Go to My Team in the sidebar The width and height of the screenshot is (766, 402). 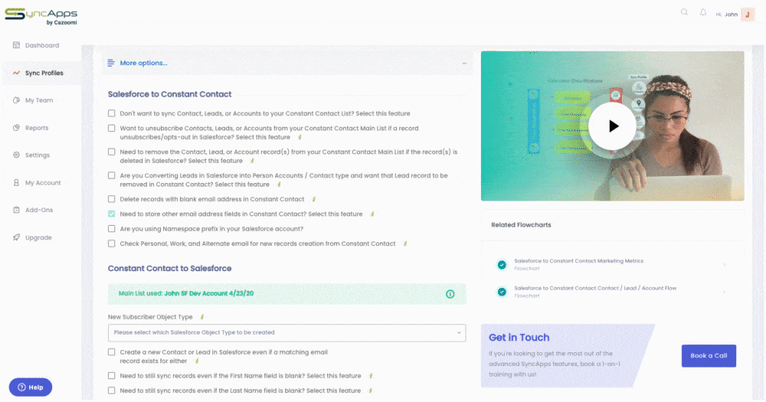tap(39, 100)
